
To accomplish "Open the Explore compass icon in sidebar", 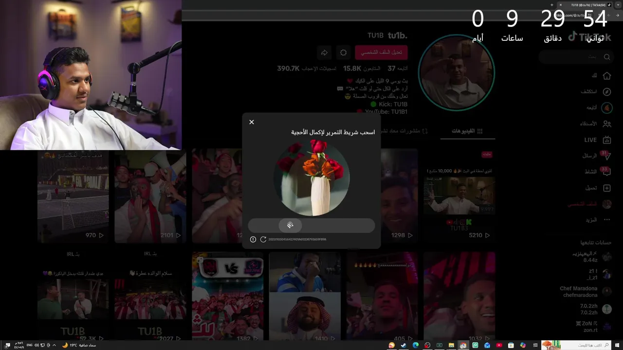I will (x=606, y=92).
